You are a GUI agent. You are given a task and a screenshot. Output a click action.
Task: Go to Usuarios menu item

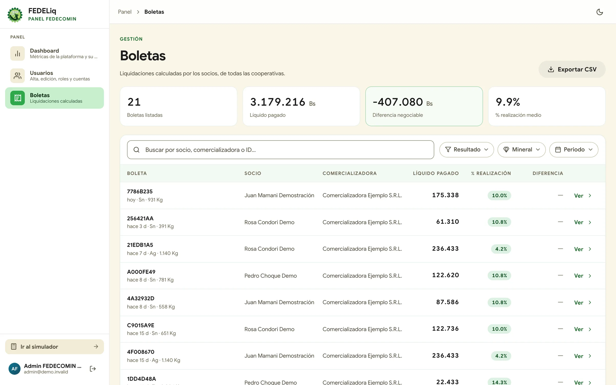pyautogui.click(x=54, y=76)
